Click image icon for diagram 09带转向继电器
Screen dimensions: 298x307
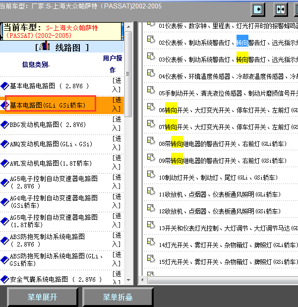tap(151, 157)
